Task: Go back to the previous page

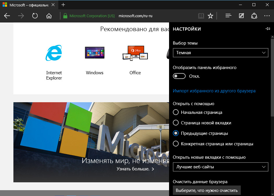Action: click(7, 16)
